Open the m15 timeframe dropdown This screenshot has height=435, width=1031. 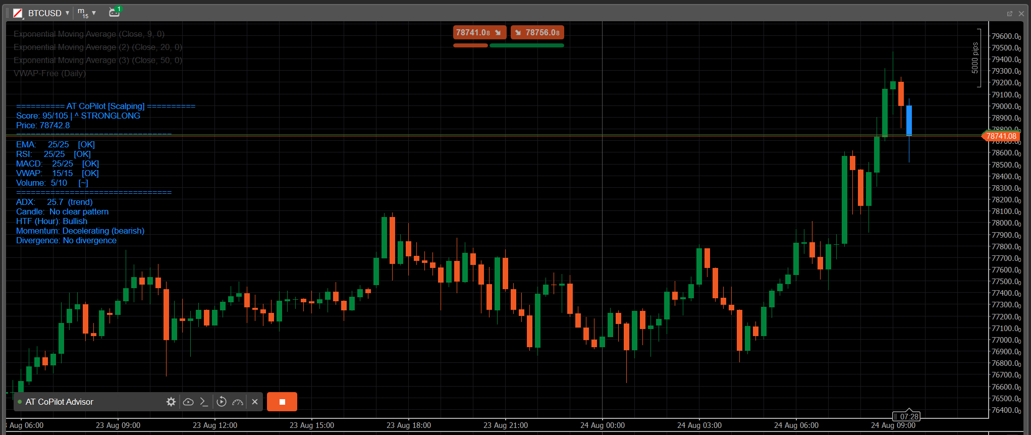pos(86,13)
